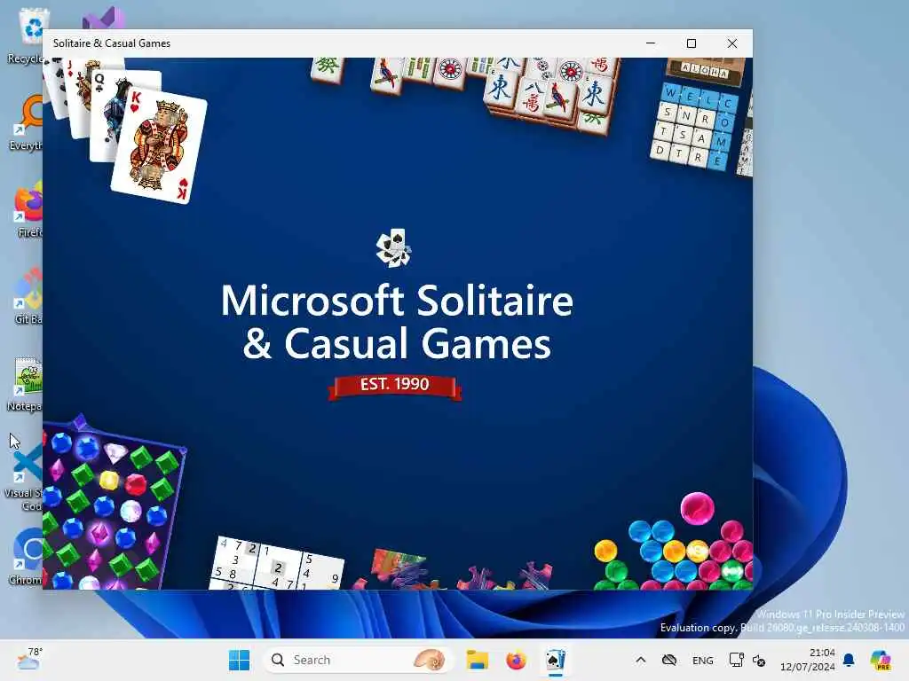Viewport: 909px width, 681px height.
Task: Show hidden system tray icons
Action: tap(641, 660)
